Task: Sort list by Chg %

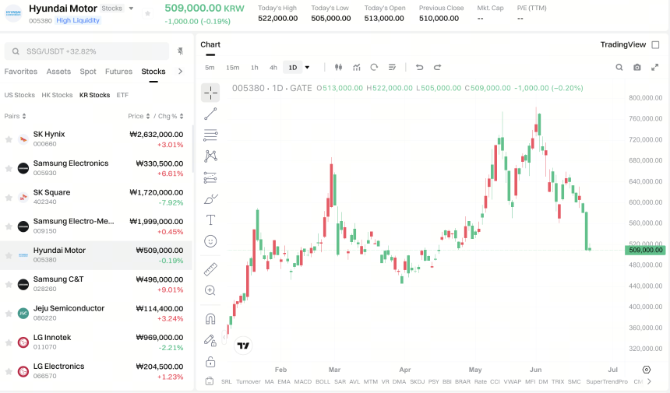Action: point(171,116)
